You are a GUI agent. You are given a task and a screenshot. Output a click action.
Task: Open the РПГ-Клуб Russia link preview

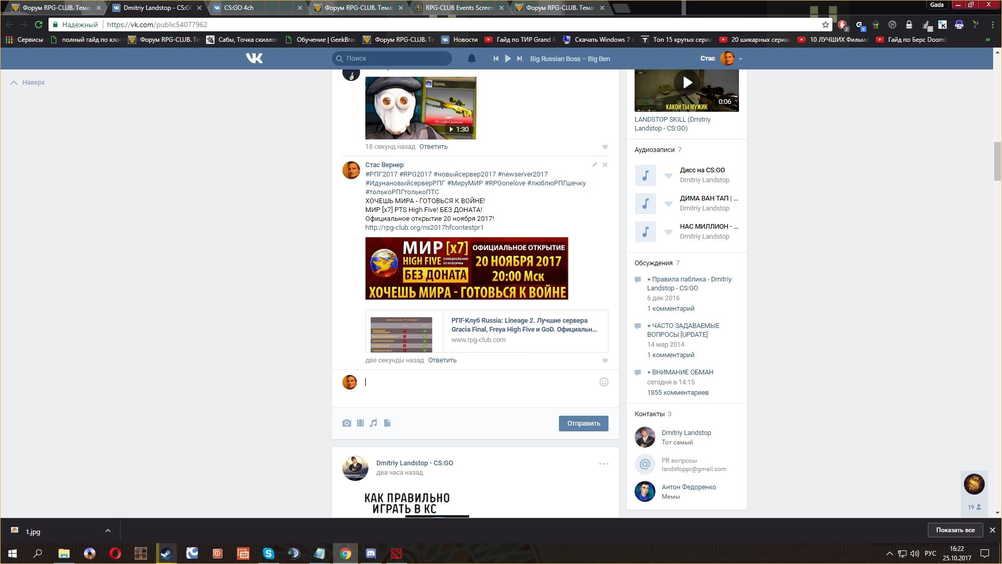click(x=486, y=331)
